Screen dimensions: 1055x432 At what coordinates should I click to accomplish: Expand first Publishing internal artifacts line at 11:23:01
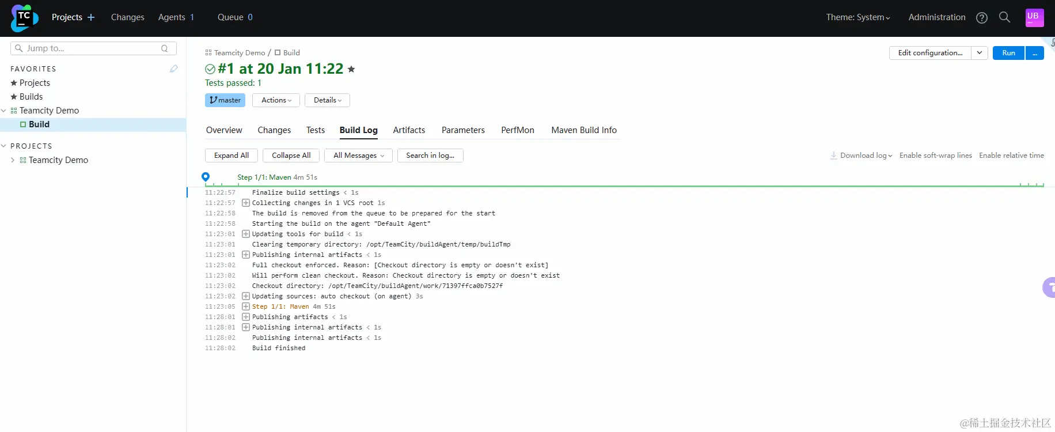(246, 255)
